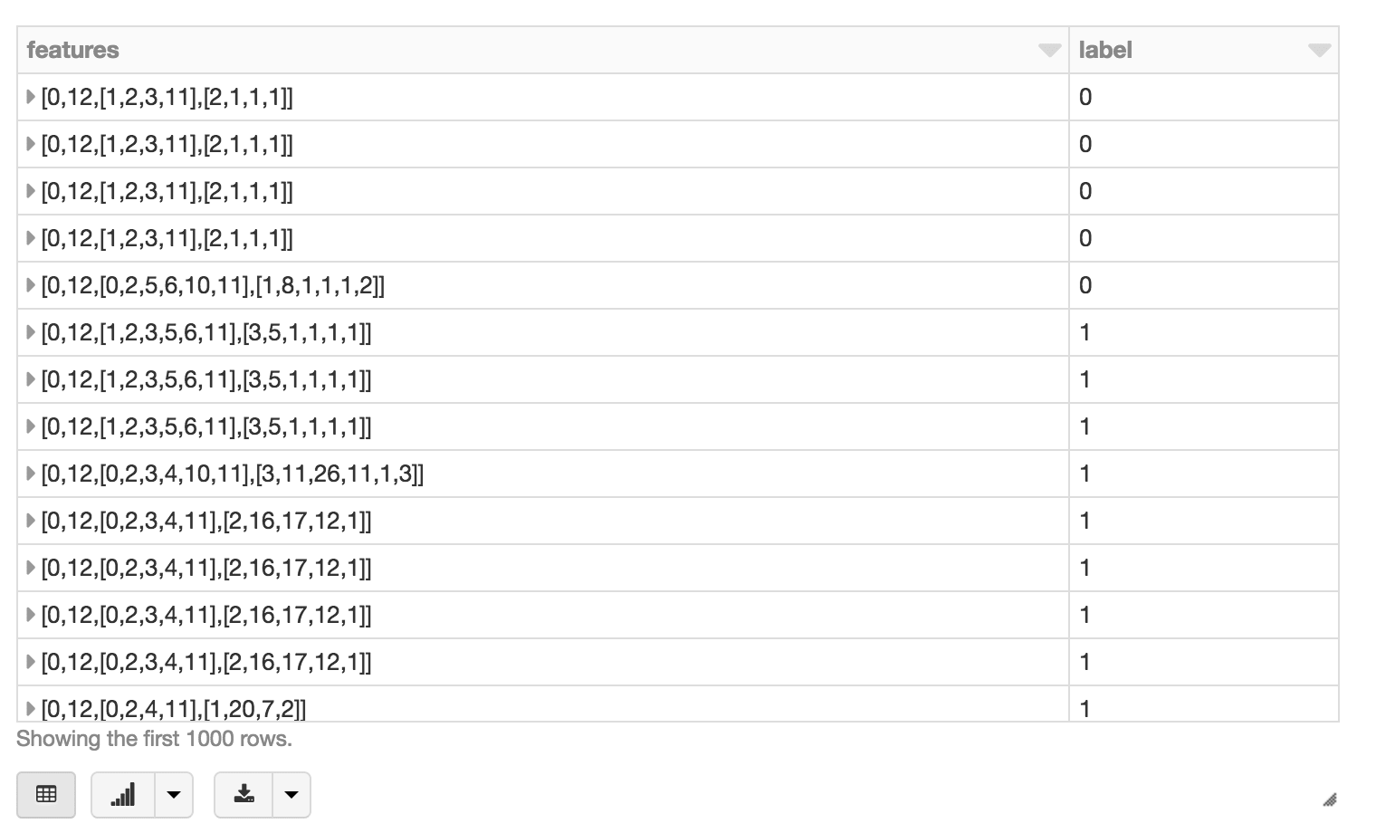Screen dimensions: 1376x833
Task: Click the label column header
Action: 1105,50
